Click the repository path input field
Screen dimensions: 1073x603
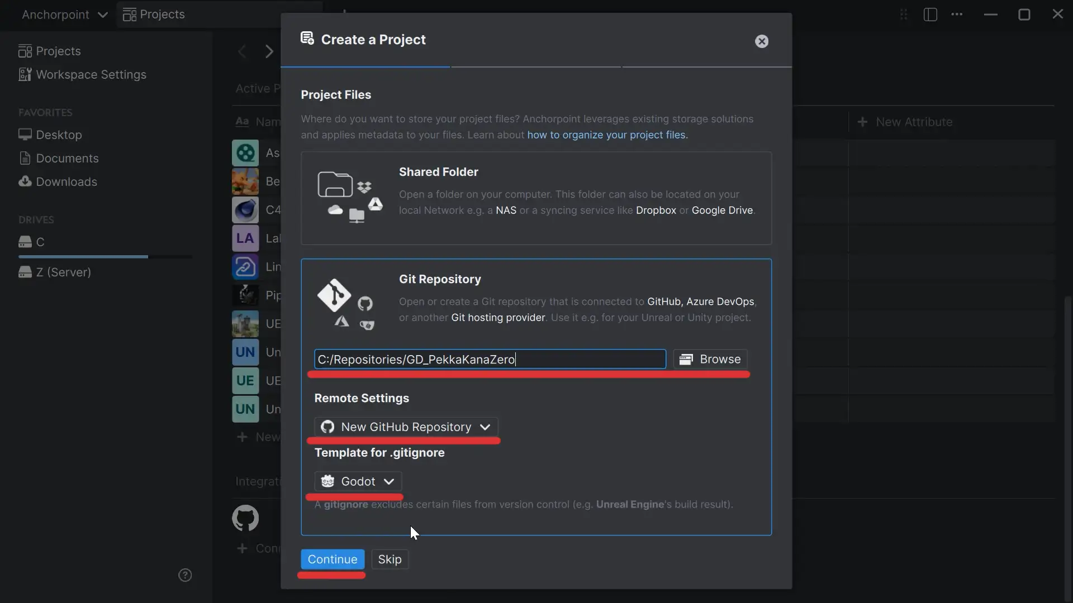pyautogui.click(x=489, y=359)
